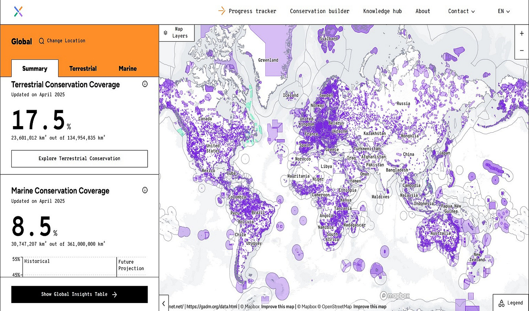The height and width of the screenshot is (311, 529).
Task: Click the Mapbox logo on the map
Action: pos(394,296)
